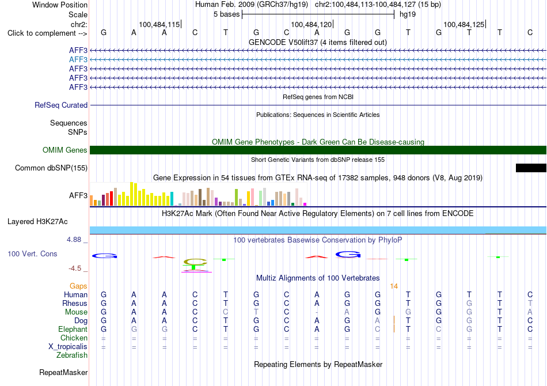Click the Scale row label
547x386 pixels.
[78, 14]
